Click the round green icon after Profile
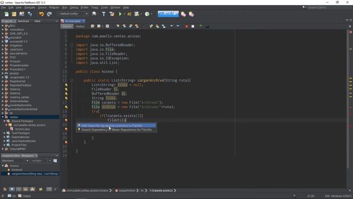353x199 pixels. pyautogui.click(x=147, y=14)
